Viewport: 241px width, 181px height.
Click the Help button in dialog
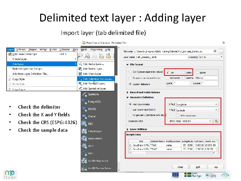click(x=216, y=167)
